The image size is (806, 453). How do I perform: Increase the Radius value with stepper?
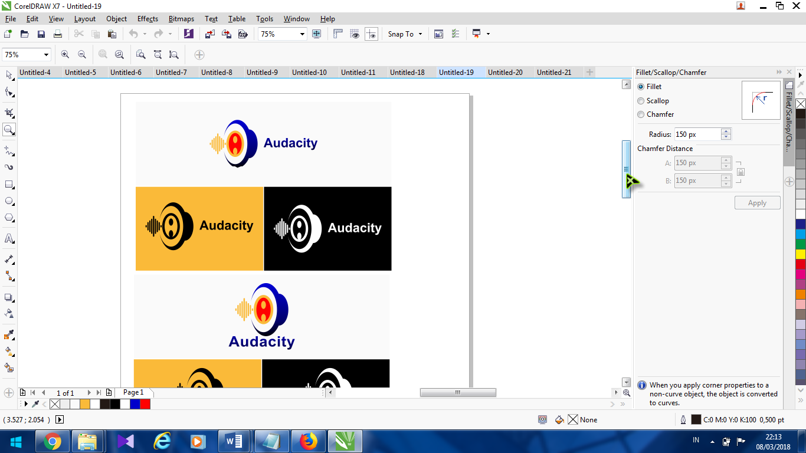pyautogui.click(x=726, y=132)
